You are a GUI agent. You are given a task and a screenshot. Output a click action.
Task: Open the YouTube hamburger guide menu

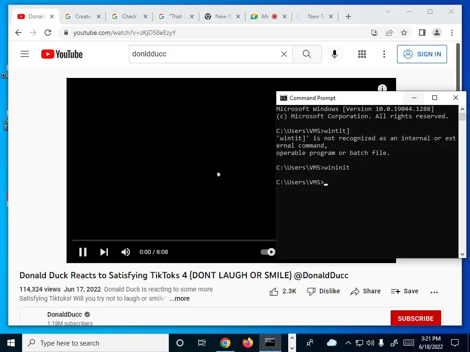tap(25, 54)
